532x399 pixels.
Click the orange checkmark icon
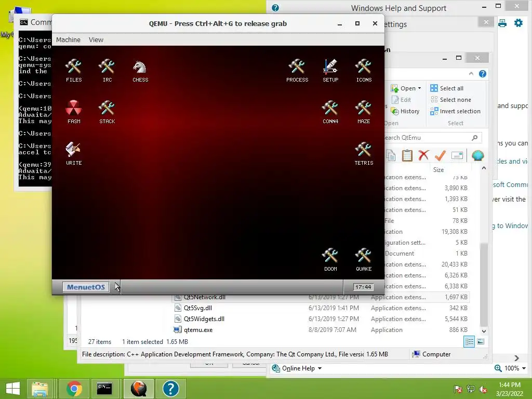pyautogui.click(x=440, y=155)
